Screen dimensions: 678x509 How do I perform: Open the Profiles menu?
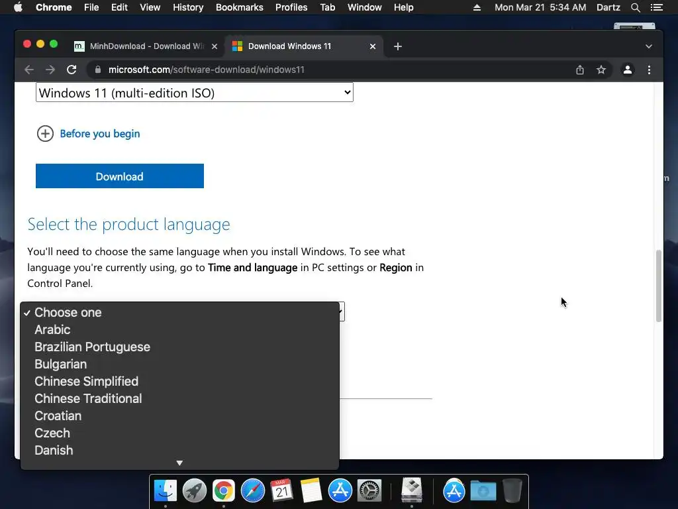pos(291,7)
